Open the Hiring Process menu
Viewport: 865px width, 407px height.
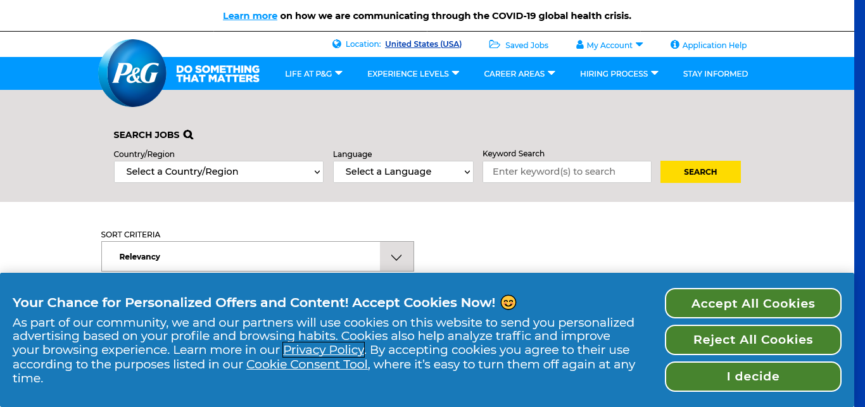[x=619, y=73]
